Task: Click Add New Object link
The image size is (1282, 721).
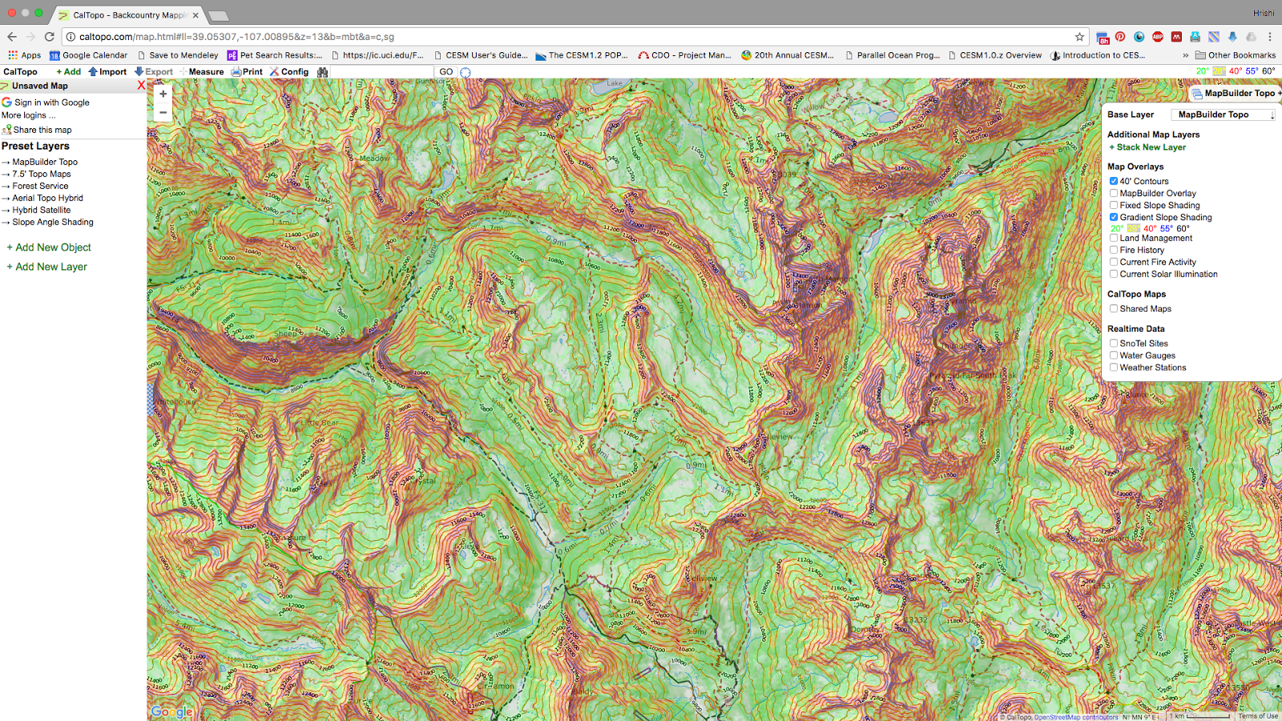Action: pyautogui.click(x=49, y=248)
